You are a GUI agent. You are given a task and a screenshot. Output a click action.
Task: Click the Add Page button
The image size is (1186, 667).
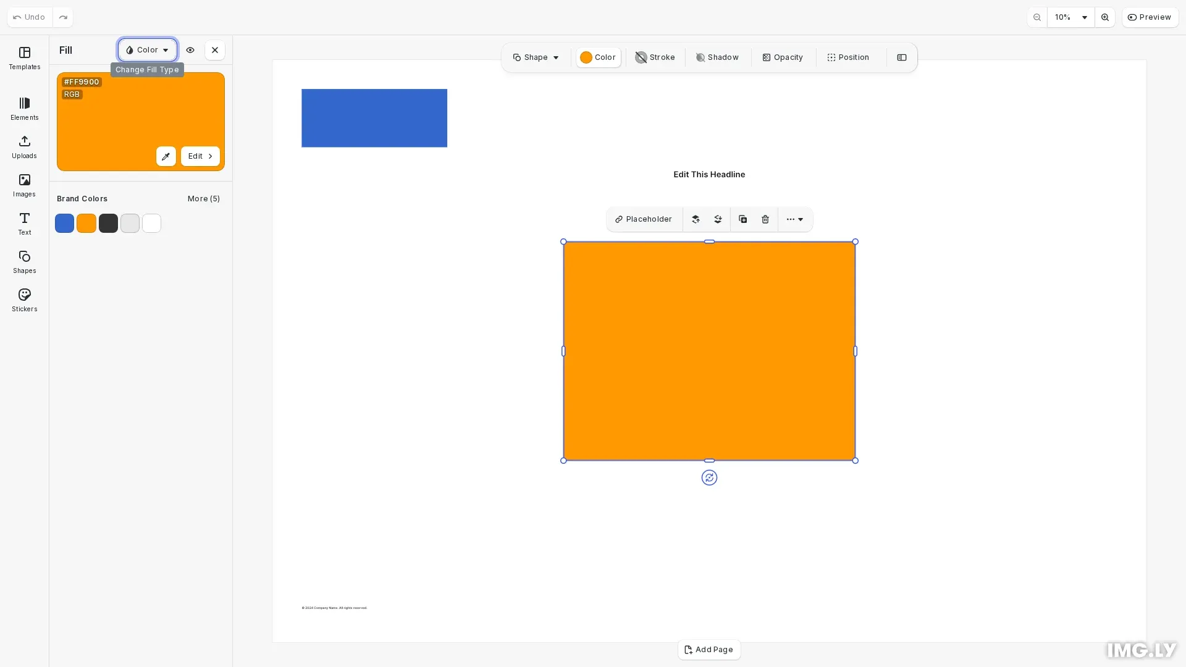click(x=709, y=650)
